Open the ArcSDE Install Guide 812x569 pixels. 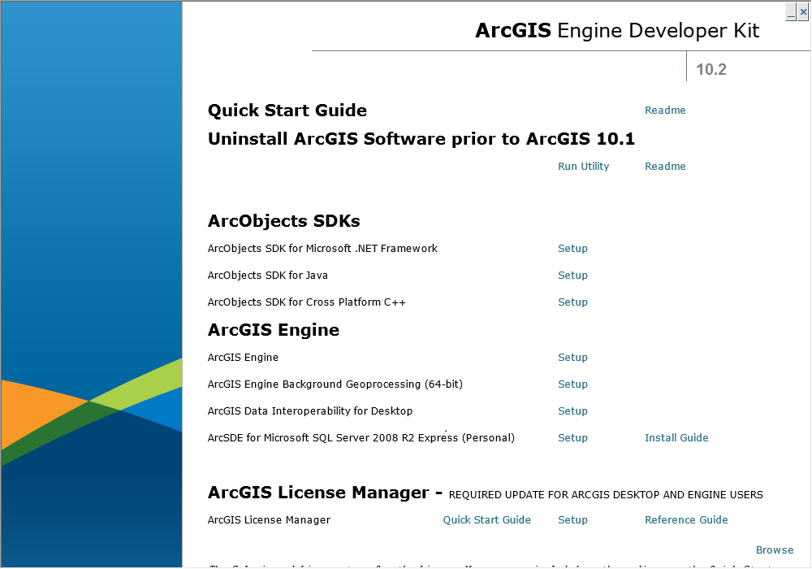[676, 437]
